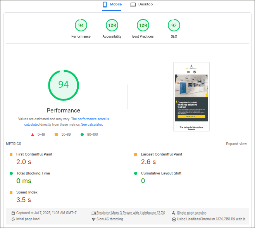This screenshot has height=228, width=255.
Task: Switch to the Mobile tab
Action: click(112, 5)
